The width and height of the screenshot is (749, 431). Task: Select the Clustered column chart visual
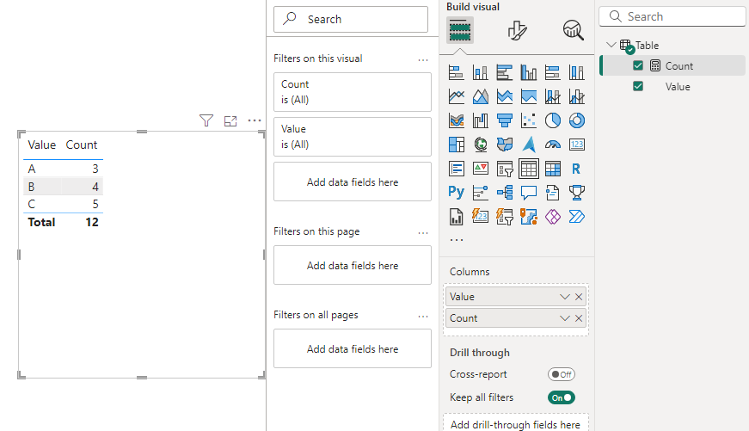[x=529, y=72]
